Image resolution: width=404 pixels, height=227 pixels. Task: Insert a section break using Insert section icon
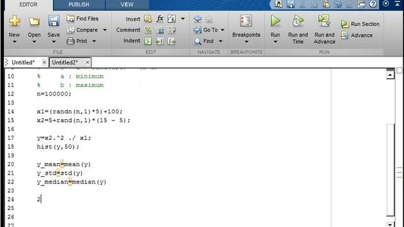[x=148, y=19]
